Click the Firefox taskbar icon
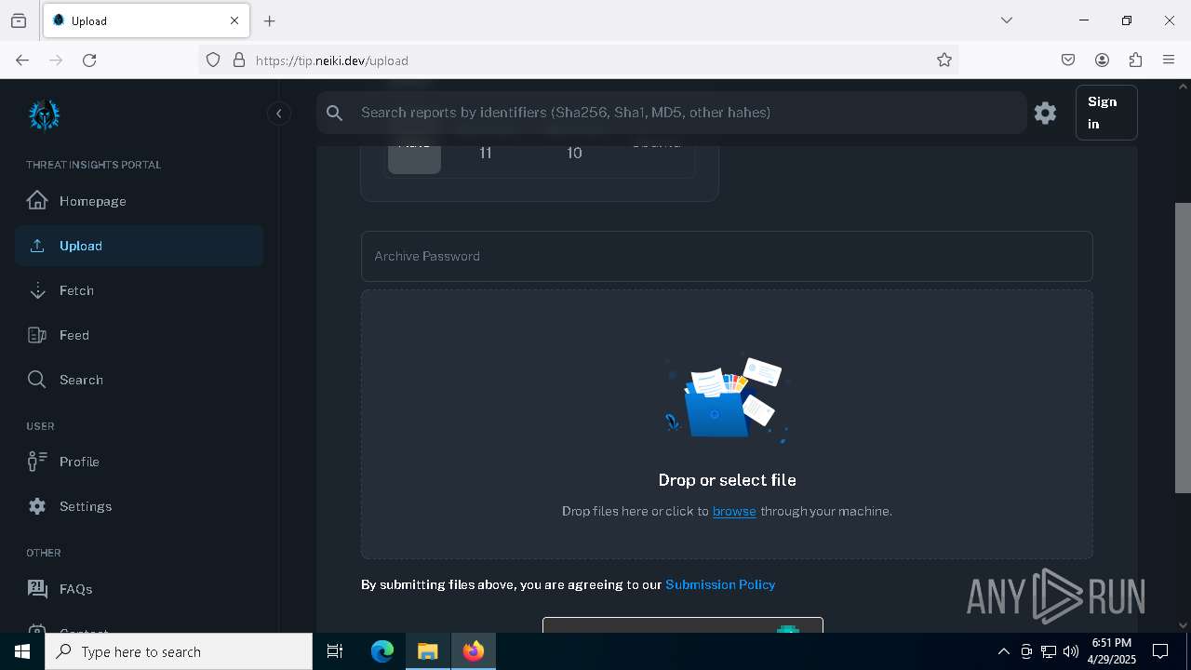Image resolution: width=1191 pixels, height=670 pixels. 474,651
